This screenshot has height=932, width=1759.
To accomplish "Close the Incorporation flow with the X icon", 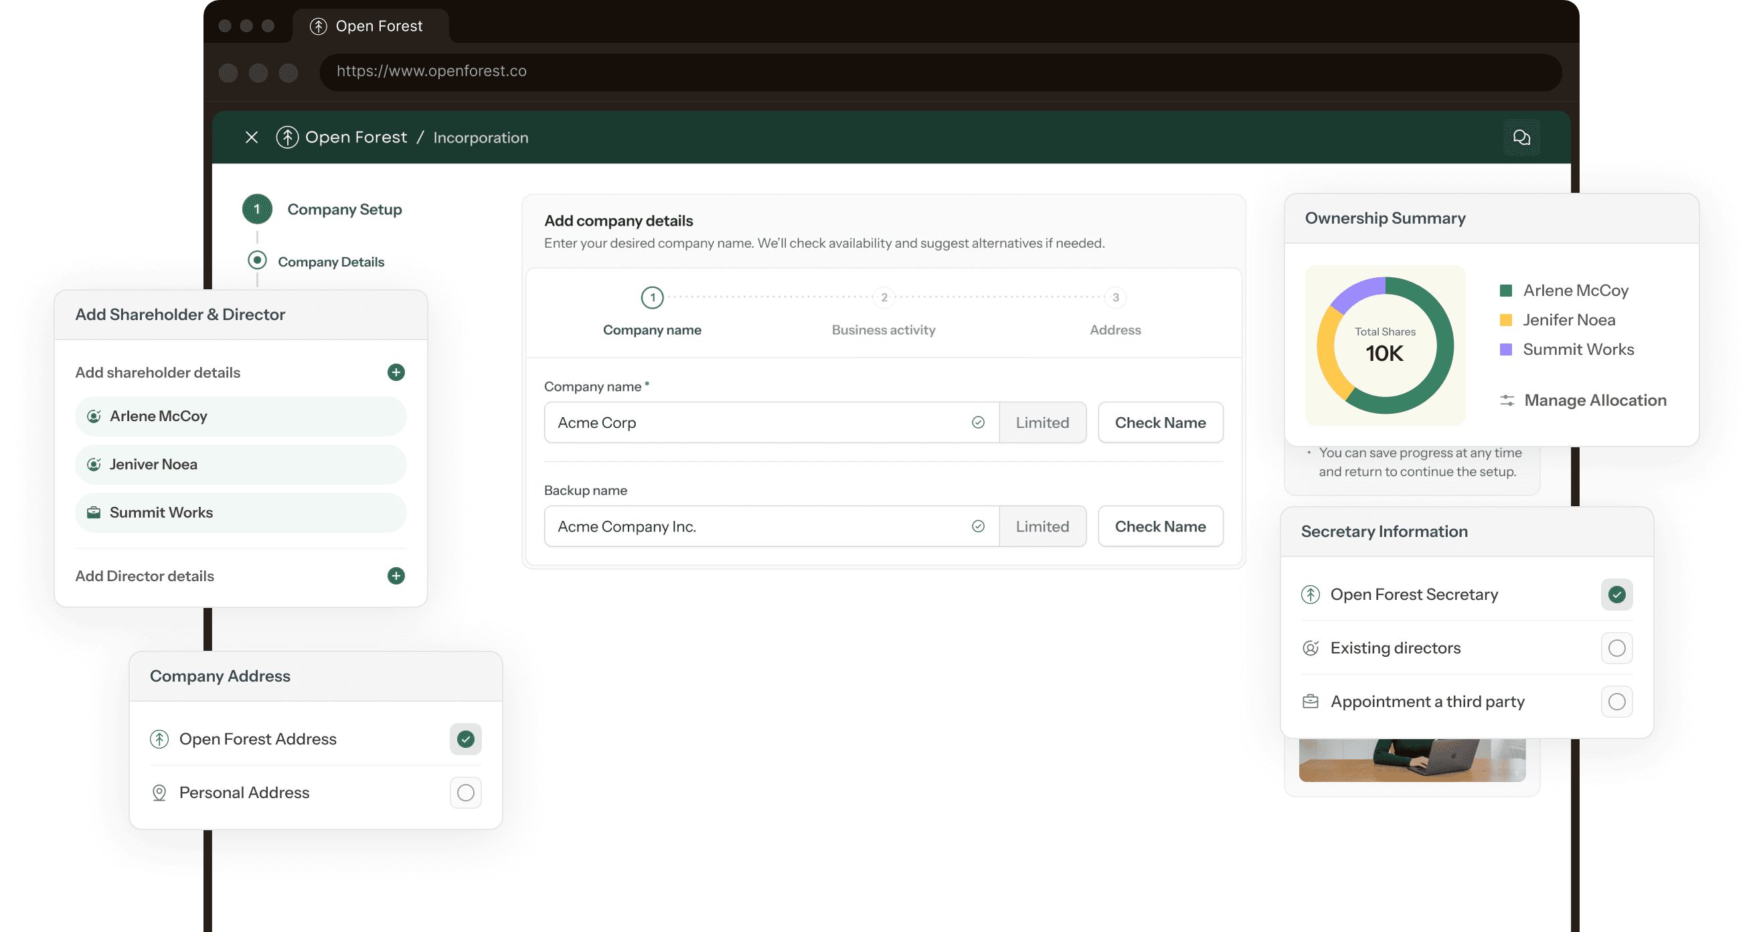I will tap(251, 137).
